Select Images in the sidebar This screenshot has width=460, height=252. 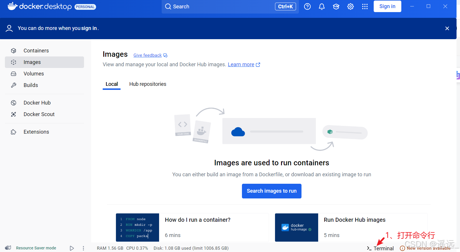pyautogui.click(x=44, y=62)
